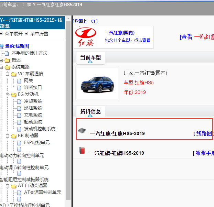Click the page icon beside 起动系统
Viewport: 214px width, 207px height.
coord(19,122)
